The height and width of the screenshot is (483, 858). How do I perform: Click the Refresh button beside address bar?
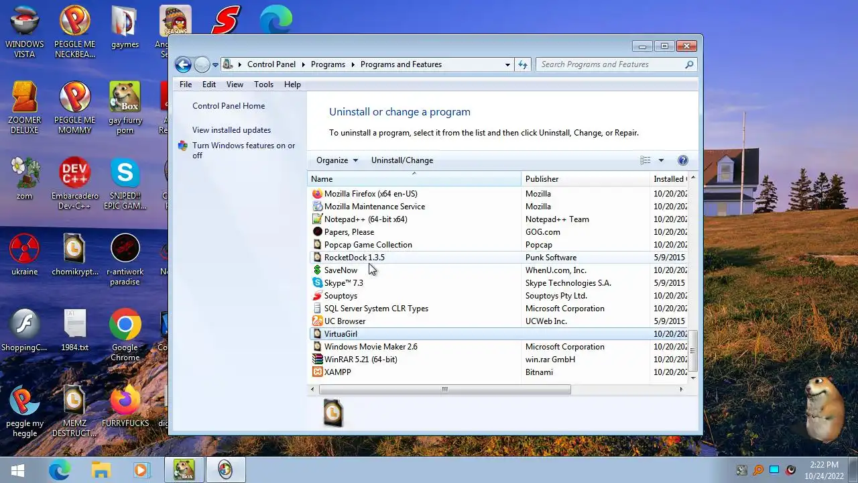(523, 64)
